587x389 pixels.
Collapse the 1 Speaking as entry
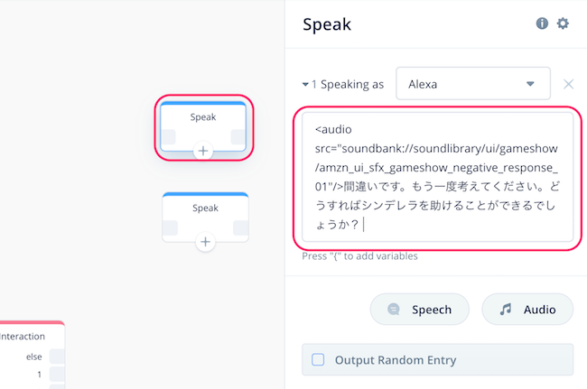click(305, 85)
